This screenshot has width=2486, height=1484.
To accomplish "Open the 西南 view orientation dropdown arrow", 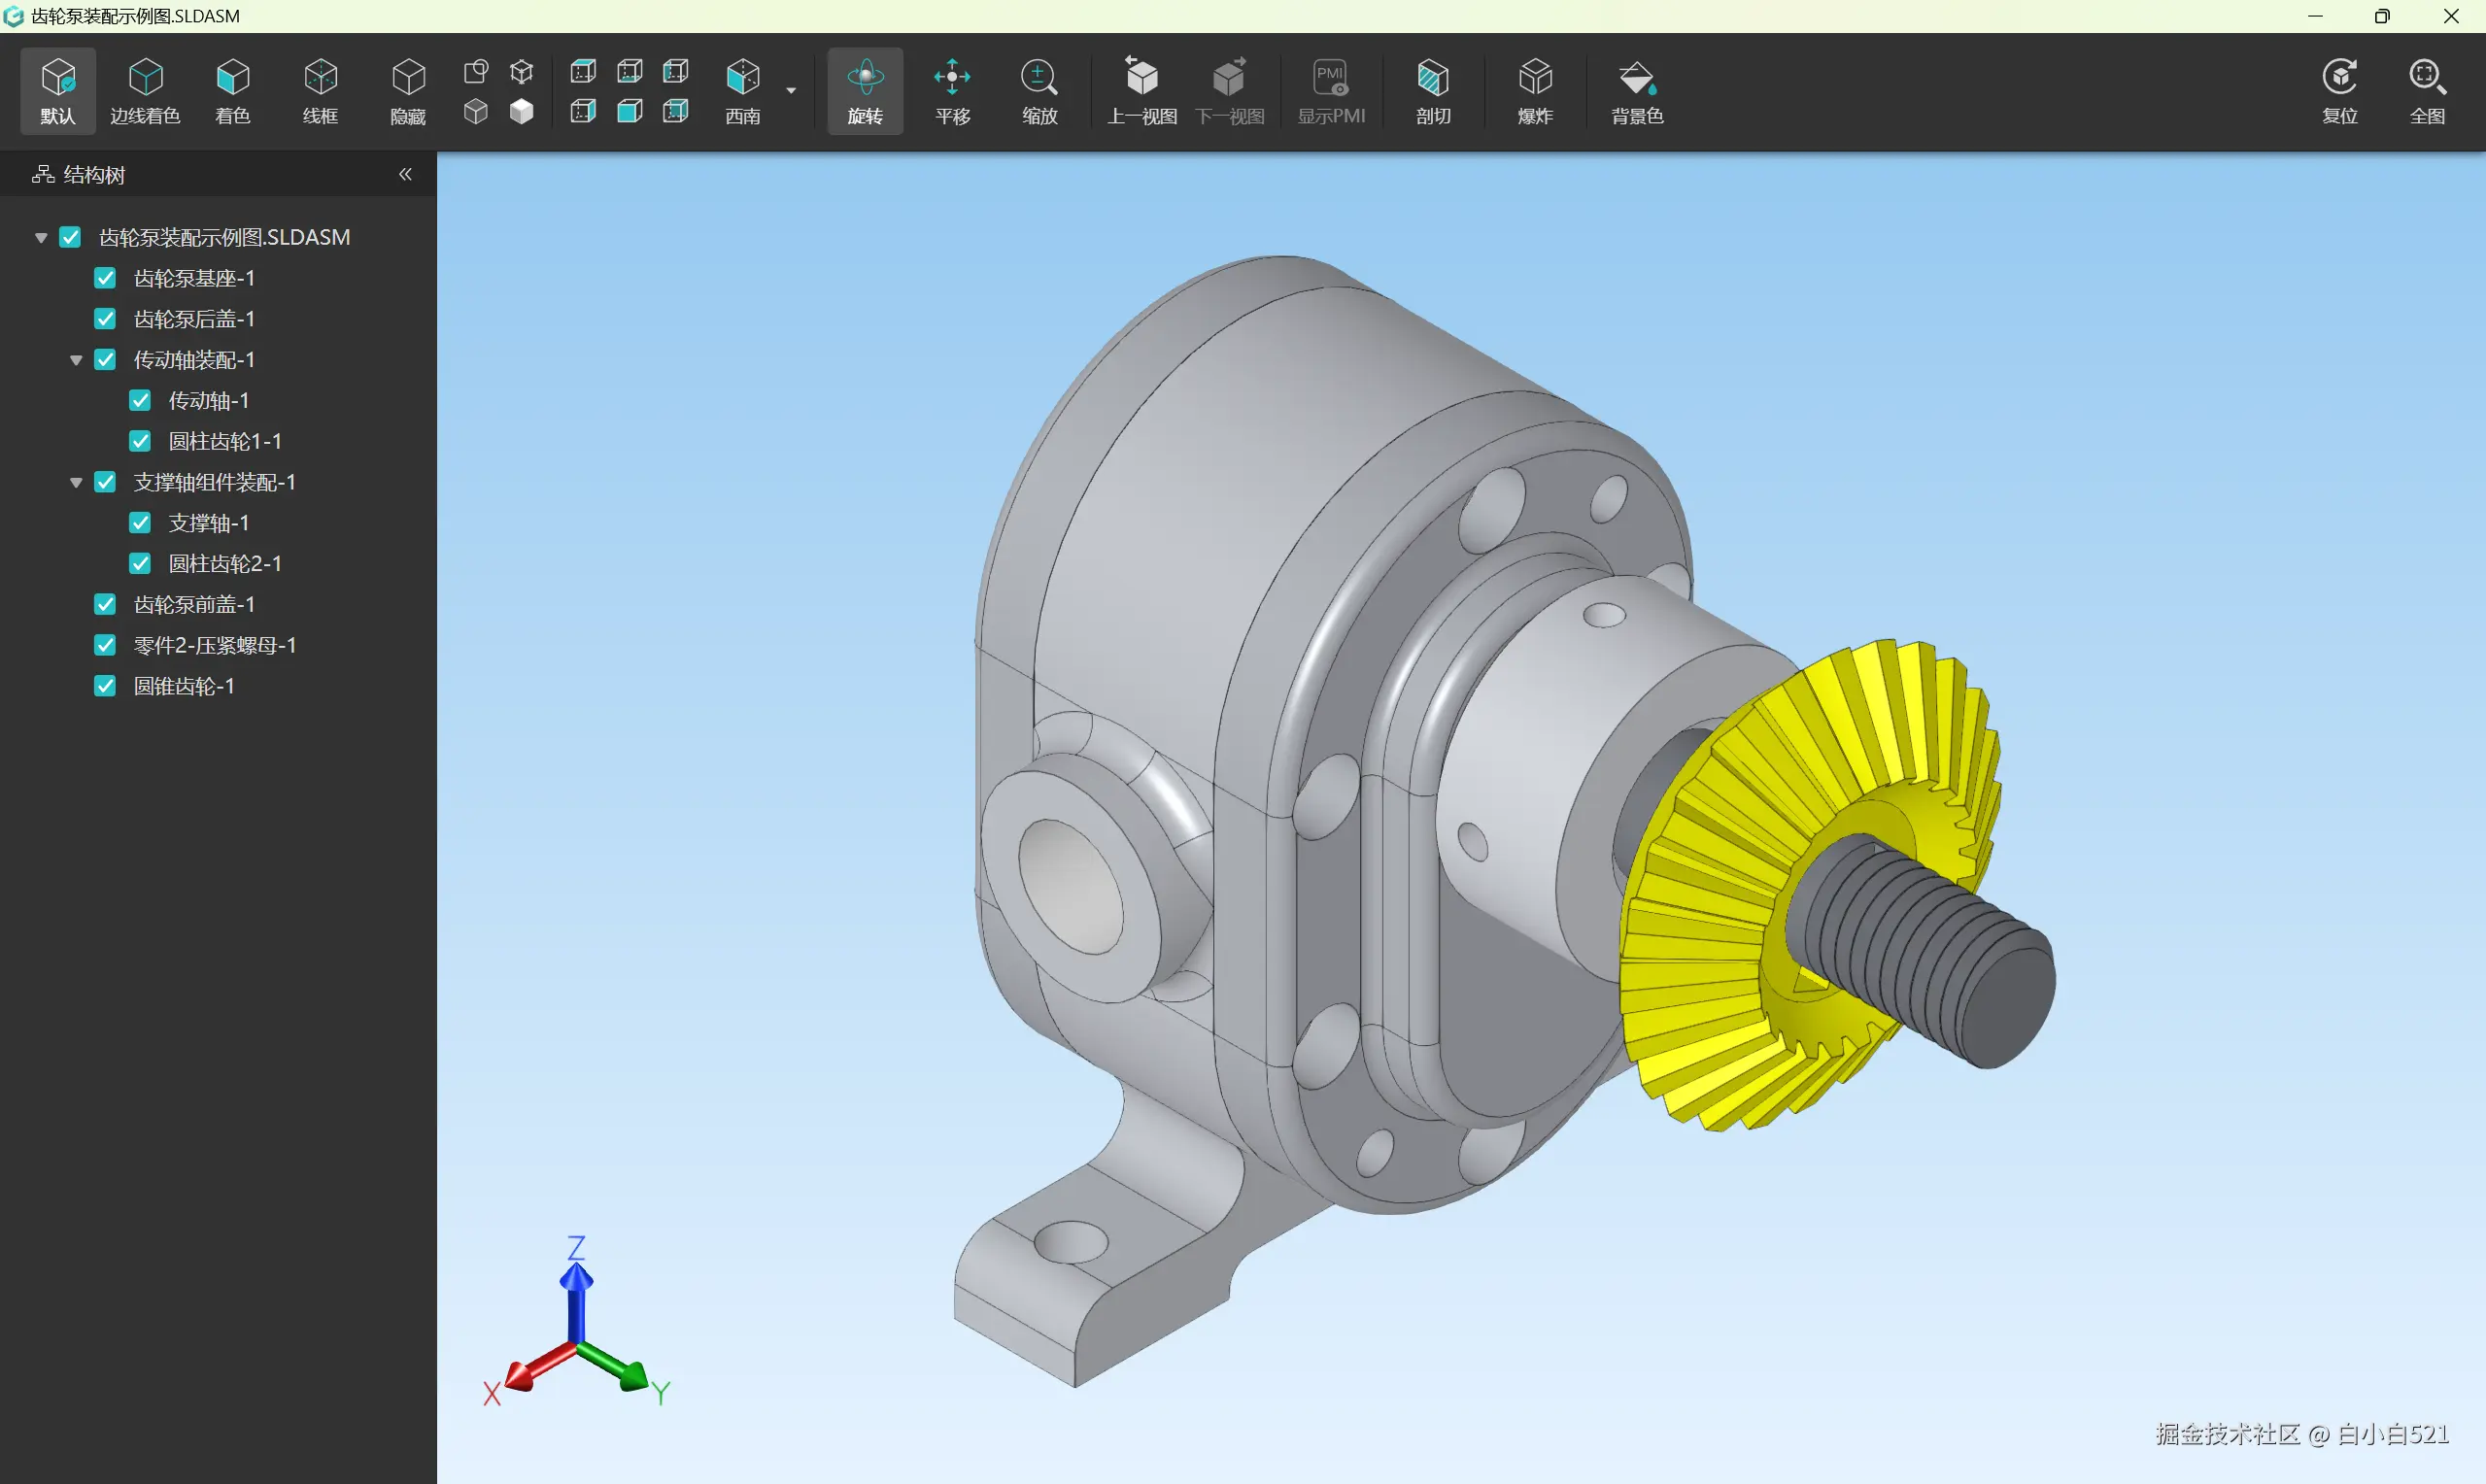I will point(791,91).
